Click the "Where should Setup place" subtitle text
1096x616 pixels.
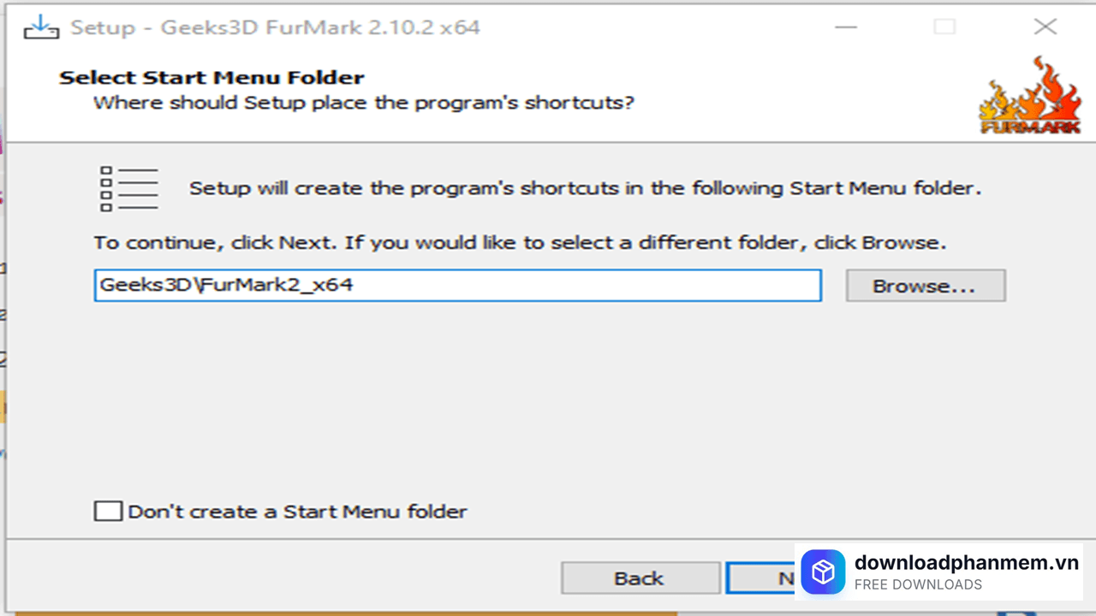(x=364, y=104)
